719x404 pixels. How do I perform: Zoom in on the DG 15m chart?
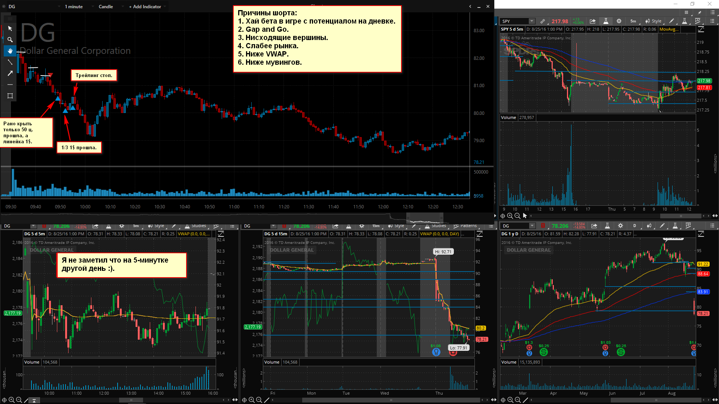click(252, 400)
